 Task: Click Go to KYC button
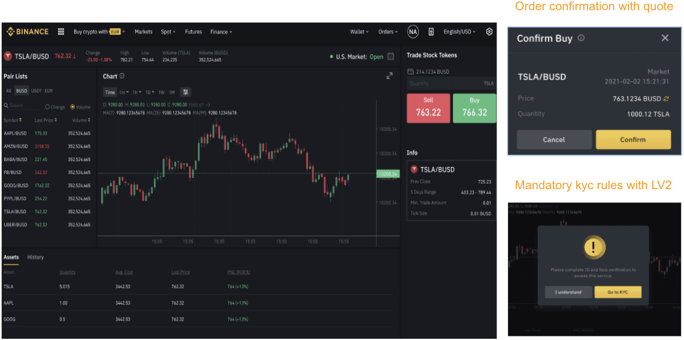(618, 292)
